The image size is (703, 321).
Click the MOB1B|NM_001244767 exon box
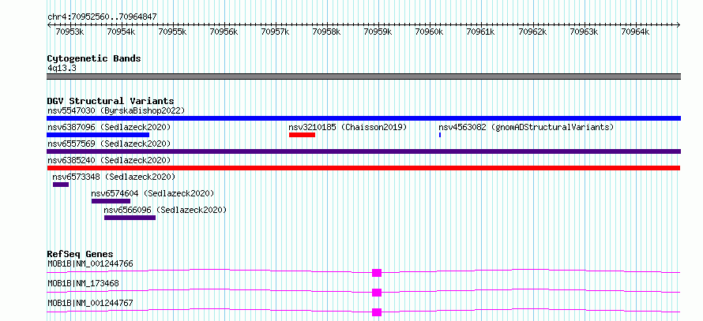point(377,312)
